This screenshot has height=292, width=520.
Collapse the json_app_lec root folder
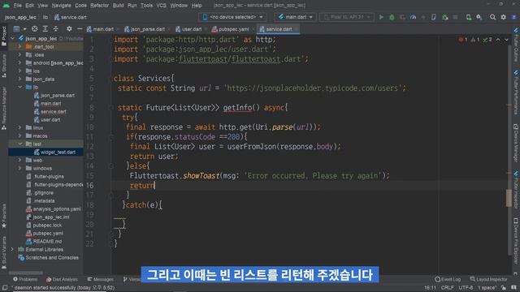pos(13,38)
